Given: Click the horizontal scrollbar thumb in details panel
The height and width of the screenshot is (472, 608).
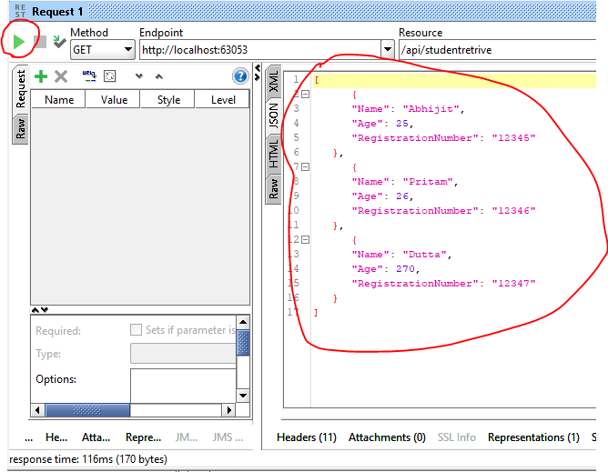Looking at the screenshot, I should (87, 410).
